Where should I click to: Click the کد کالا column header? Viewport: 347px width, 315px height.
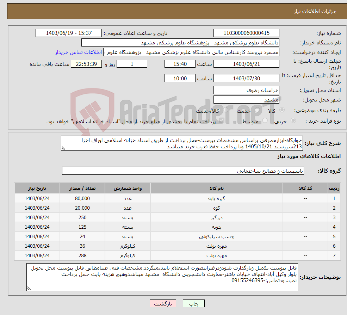[305, 189]
